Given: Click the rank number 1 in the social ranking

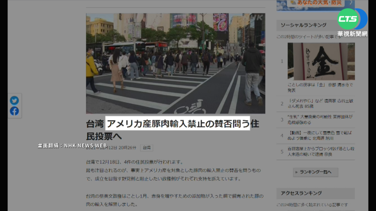Looking at the screenshot, I should (282, 61).
